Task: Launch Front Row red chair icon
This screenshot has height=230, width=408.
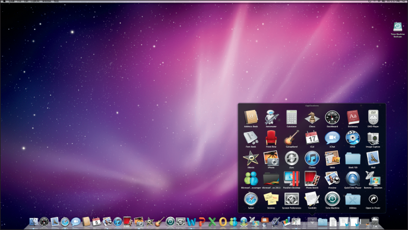Action: [x=271, y=138]
